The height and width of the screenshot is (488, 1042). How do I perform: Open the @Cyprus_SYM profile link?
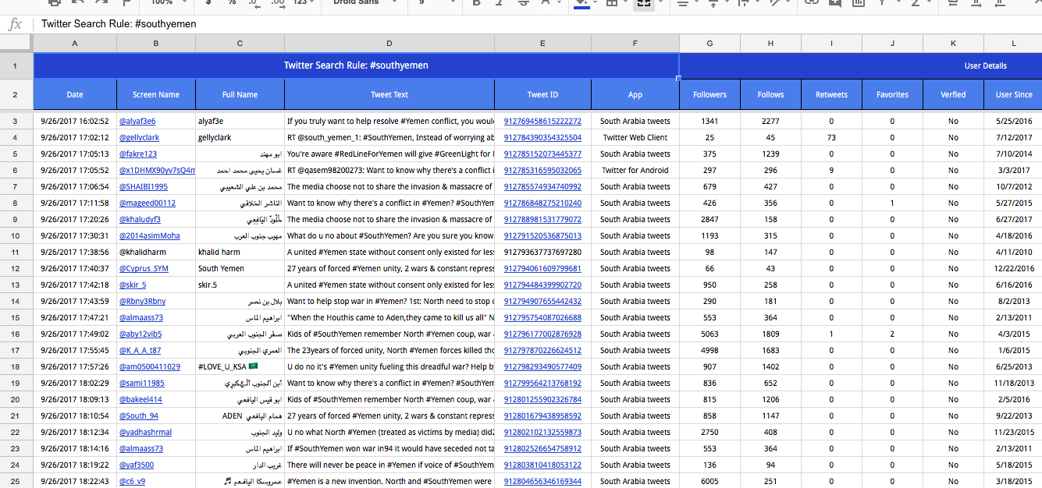(144, 269)
